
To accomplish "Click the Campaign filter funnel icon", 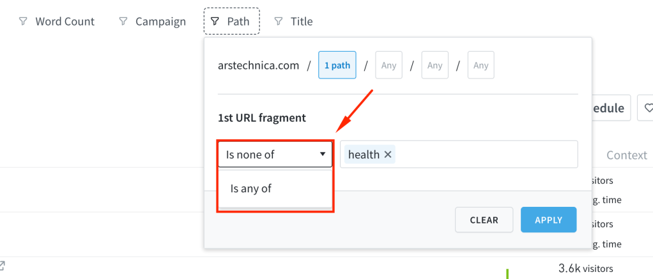I will (x=123, y=21).
